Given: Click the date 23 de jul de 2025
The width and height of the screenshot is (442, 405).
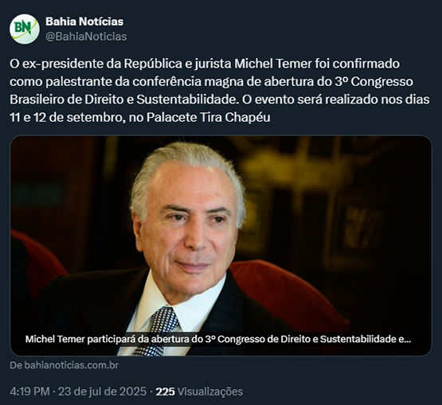Looking at the screenshot, I should 102,391.
